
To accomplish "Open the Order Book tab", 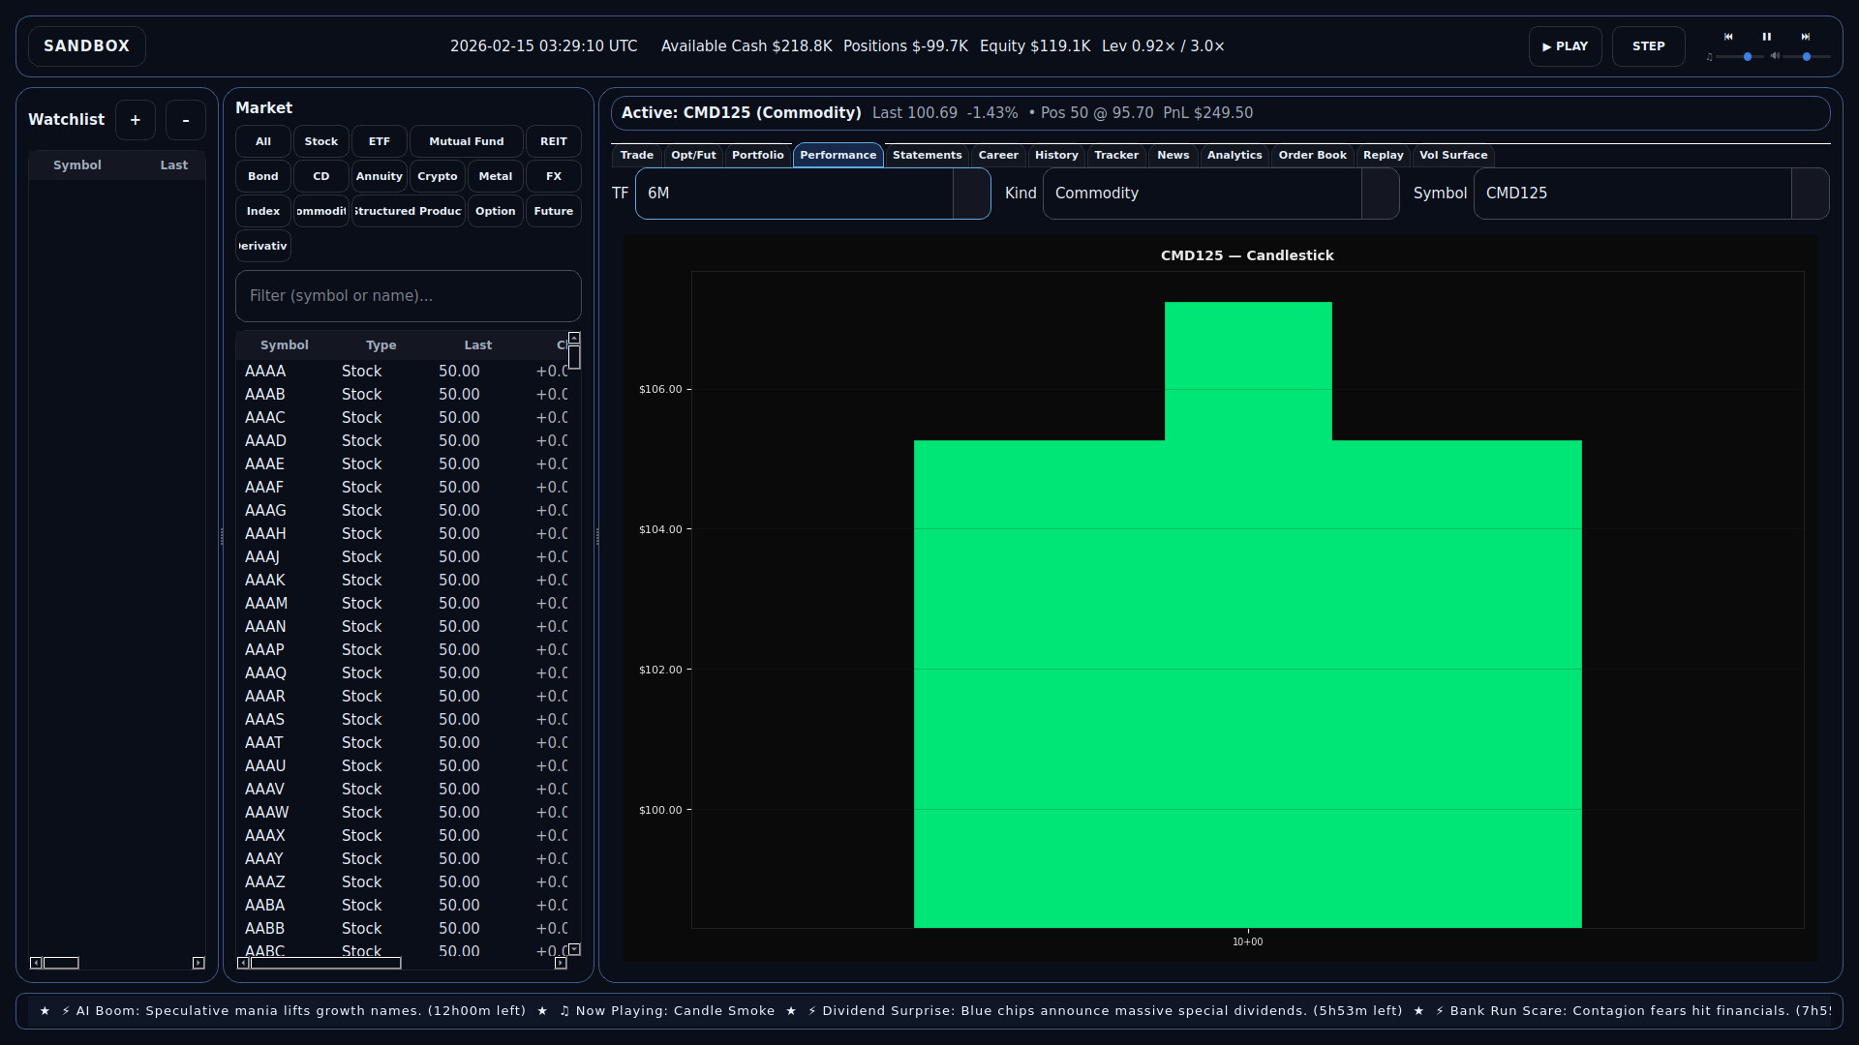I will [1312, 155].
